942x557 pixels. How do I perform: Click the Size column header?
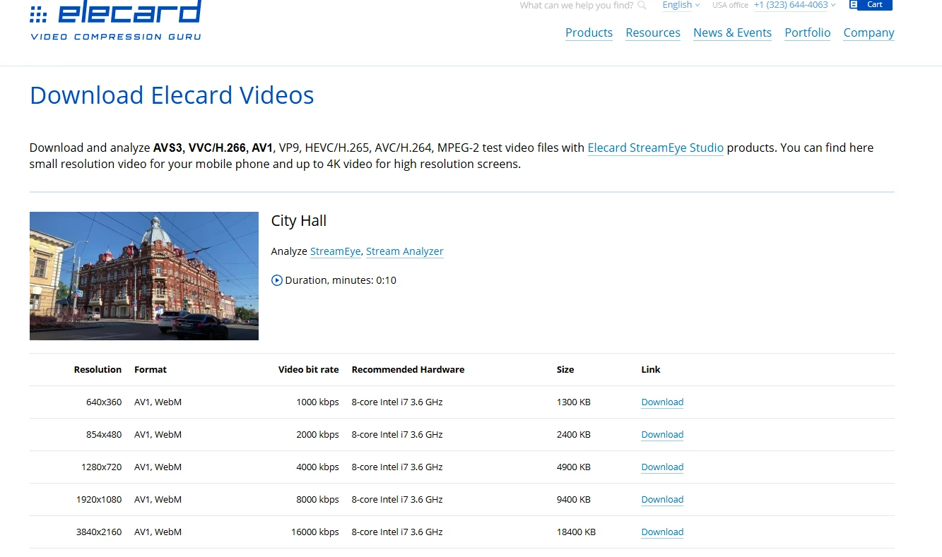click(x=565, y=369)
